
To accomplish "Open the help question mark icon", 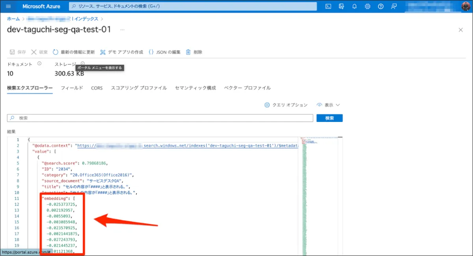I will pos(380,6).
